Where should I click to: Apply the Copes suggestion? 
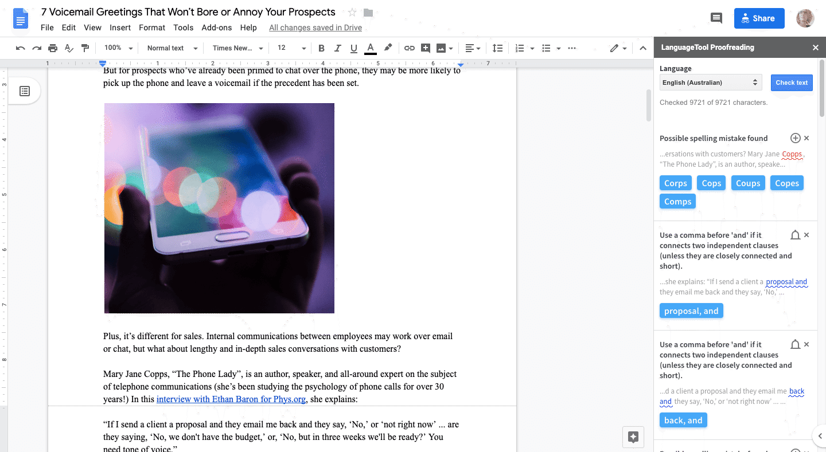787,183
